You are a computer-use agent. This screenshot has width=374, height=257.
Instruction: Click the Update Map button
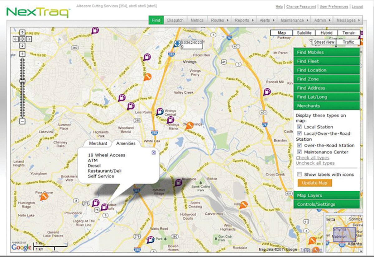(314, 183)
